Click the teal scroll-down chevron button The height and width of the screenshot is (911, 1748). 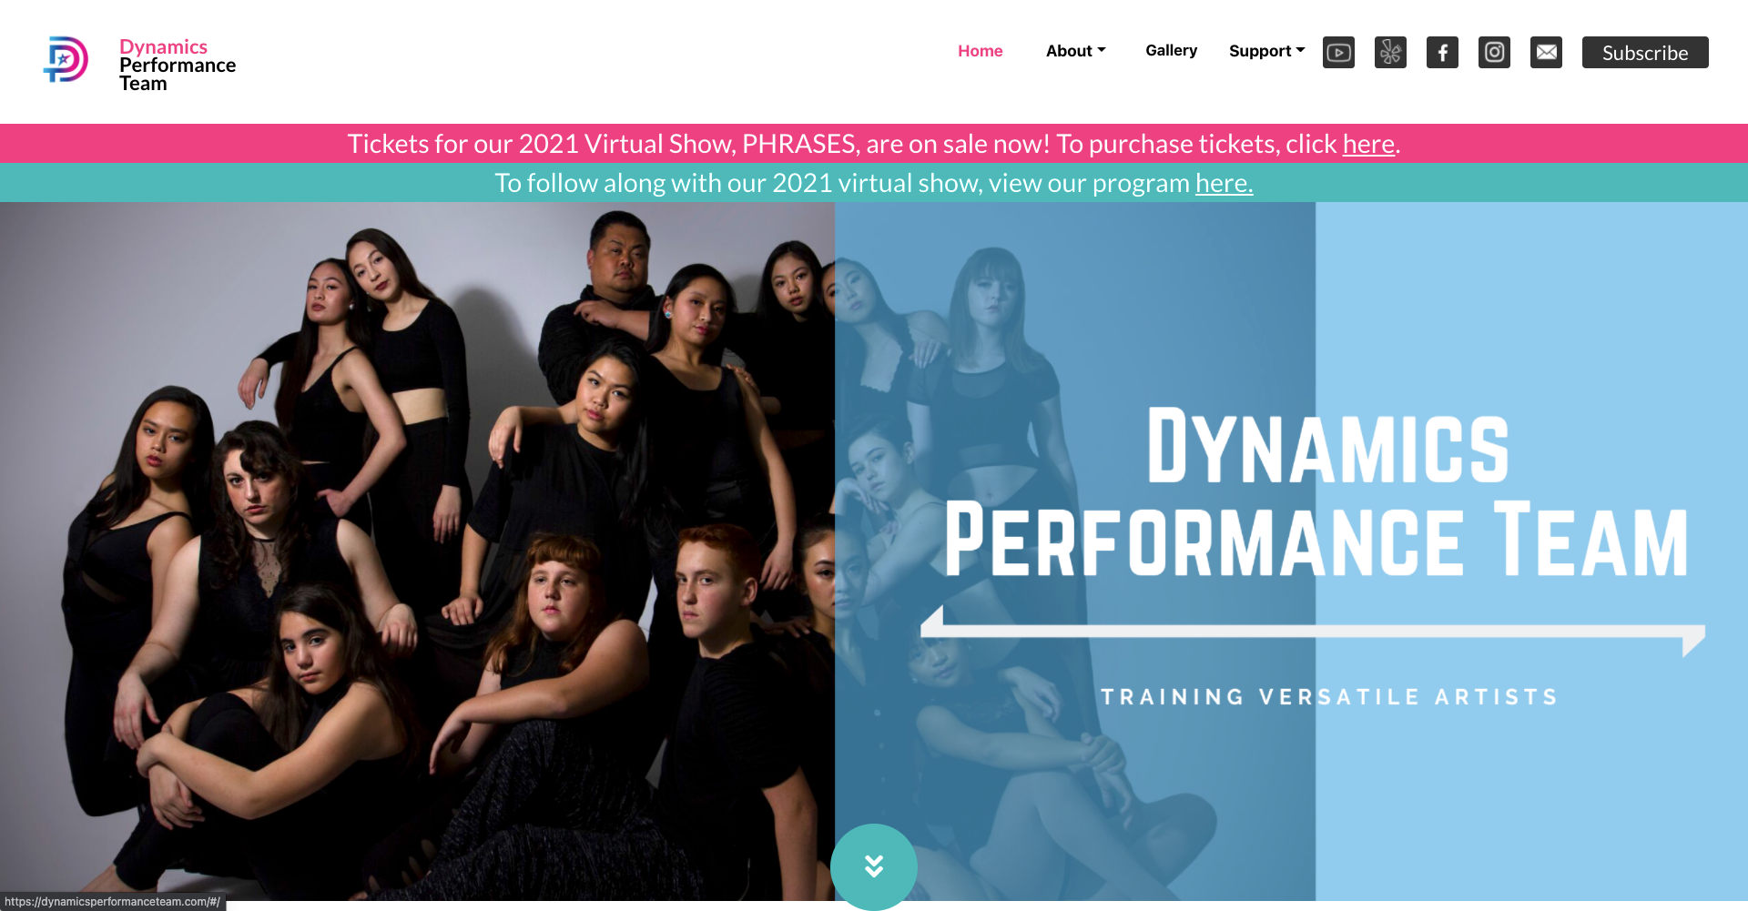pos(874,865)
